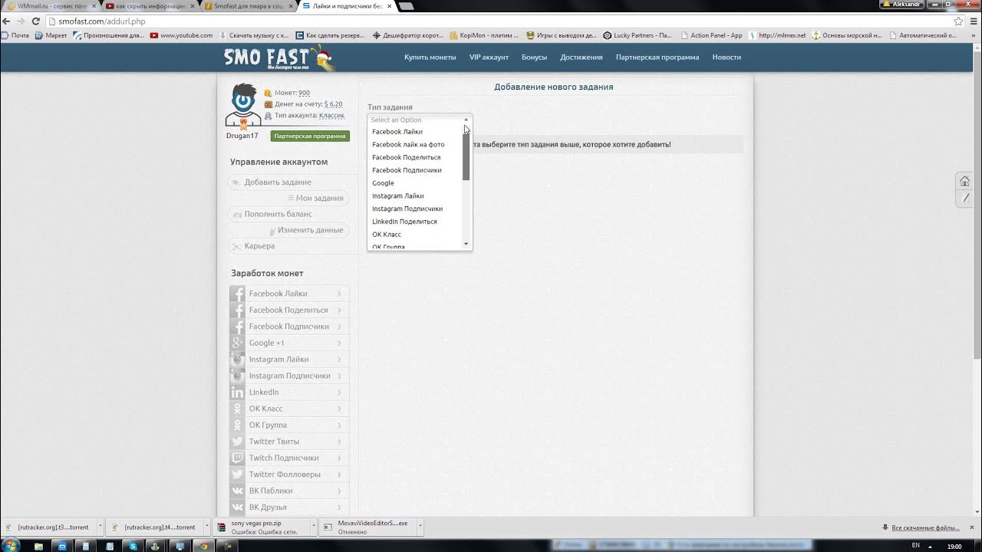The width and height of the screenshot is (982, 552).
Task: Choose Facebook Подписчики from the dropdown
Action: [407, 170]
